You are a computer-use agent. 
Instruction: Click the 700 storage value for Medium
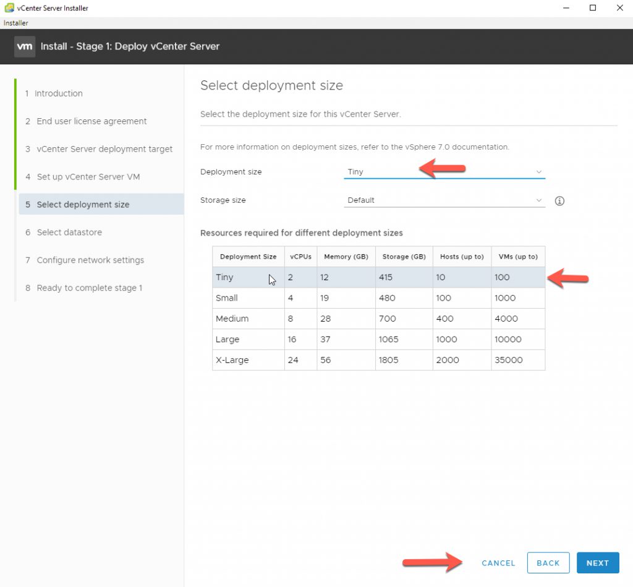pyautogui.click(x=387, y=319)
